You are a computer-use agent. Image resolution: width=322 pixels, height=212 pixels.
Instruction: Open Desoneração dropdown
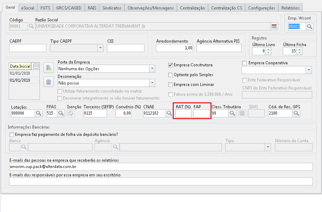click(152, 83)
